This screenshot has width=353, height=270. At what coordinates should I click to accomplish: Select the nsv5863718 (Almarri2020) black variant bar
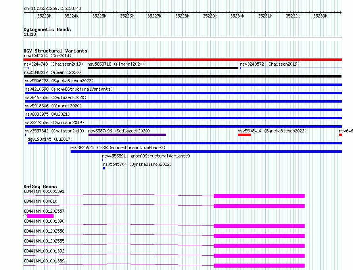click(163, 68)
